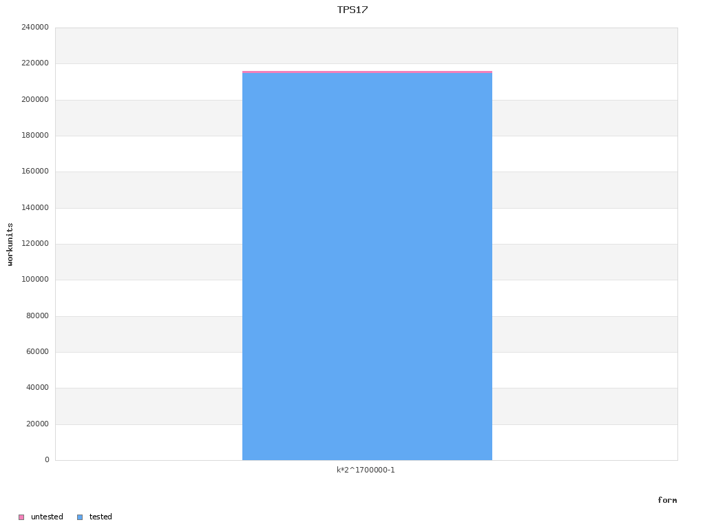Click the thin pink untested bar segment
Image resolution: width=705 pixels, height=529 pixels.
[367, 72]
